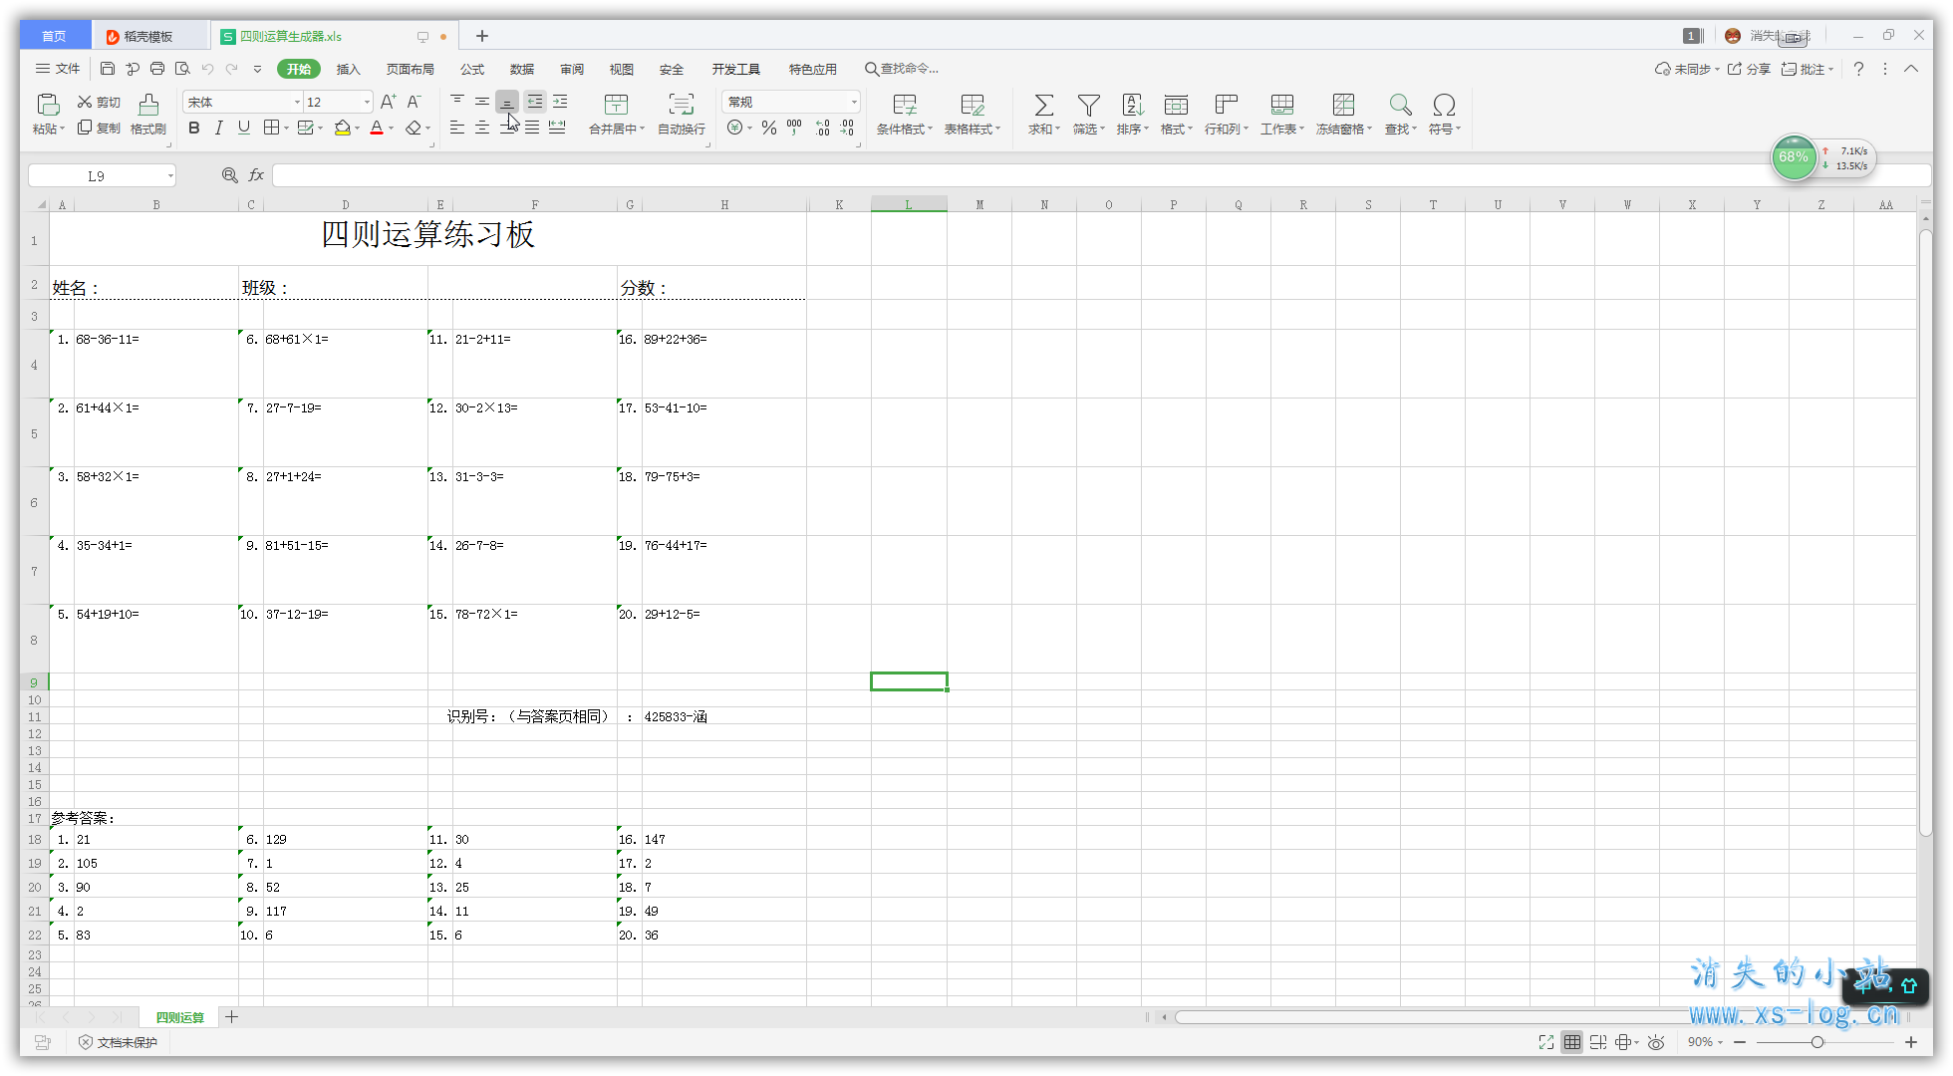
Task: Switch to the Page Layout (页面布局) tab
Action: click(x=411, y=69)
